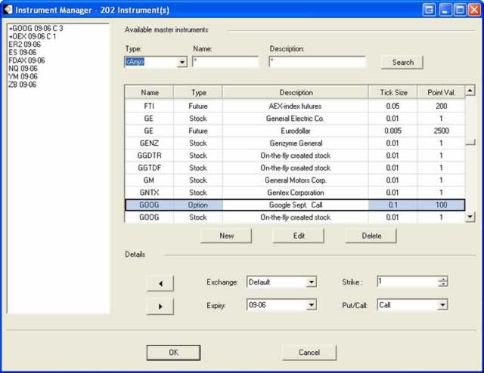Screen dimensions: 484x373
Task: Select the General Electric Co. row
Action: [295, 119]
